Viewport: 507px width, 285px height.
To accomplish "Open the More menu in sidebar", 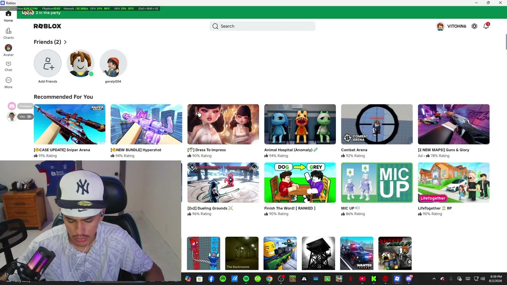I will coord(8,83).
